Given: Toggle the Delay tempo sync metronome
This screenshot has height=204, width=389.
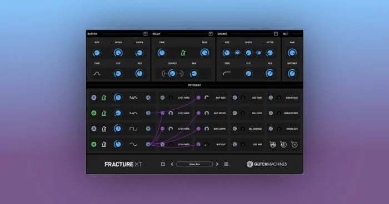Looking at the screenshot, I should 183,53.
